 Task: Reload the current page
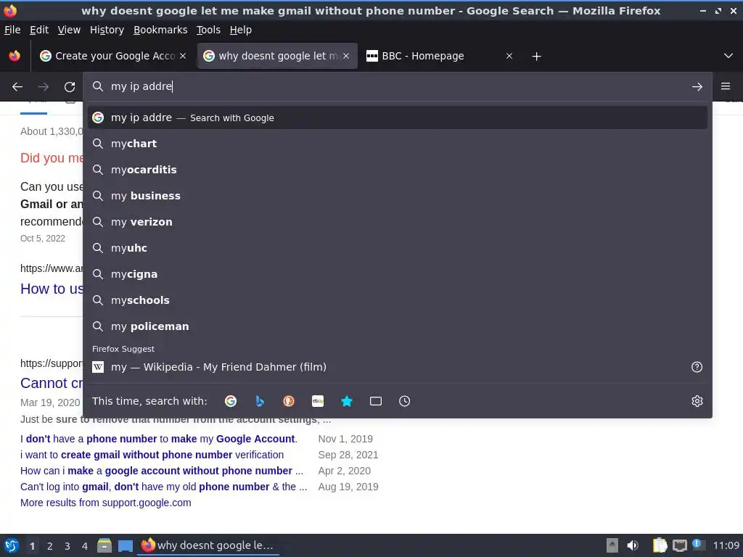pos(70,87)
